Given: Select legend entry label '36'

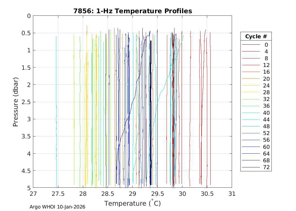Looking at the screenshot, I should click(x=266, y=106).
